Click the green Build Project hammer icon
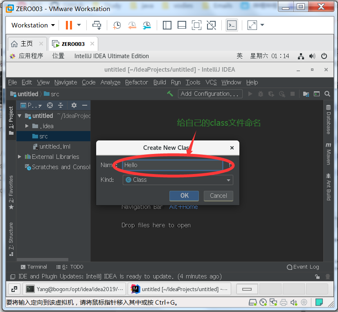The height and width of the screenshot is (312, 338). (170, 94)
